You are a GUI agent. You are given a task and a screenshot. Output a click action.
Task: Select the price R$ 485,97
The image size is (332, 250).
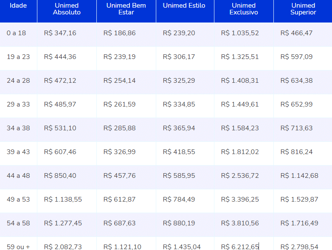(x=60, y=104)
